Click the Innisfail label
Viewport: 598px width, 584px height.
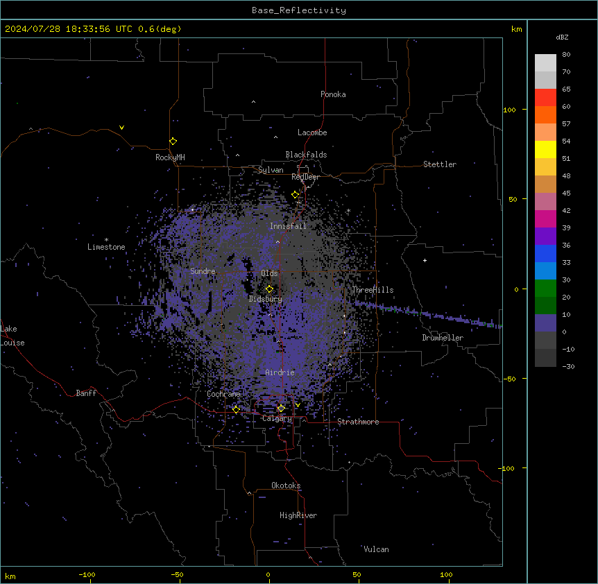pyautogui.click(x=288, y=226)
